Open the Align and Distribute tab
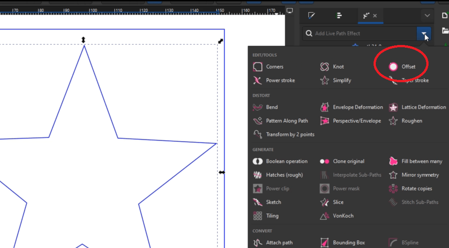The width and height of the screenshot is (449, 248). (339, 15)
